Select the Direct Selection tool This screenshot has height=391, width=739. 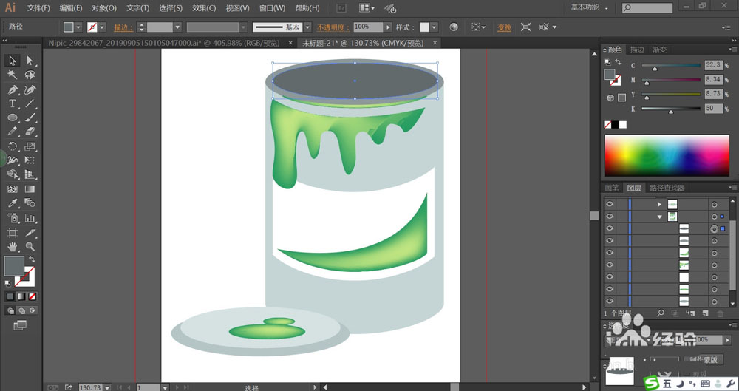[30, 61]
